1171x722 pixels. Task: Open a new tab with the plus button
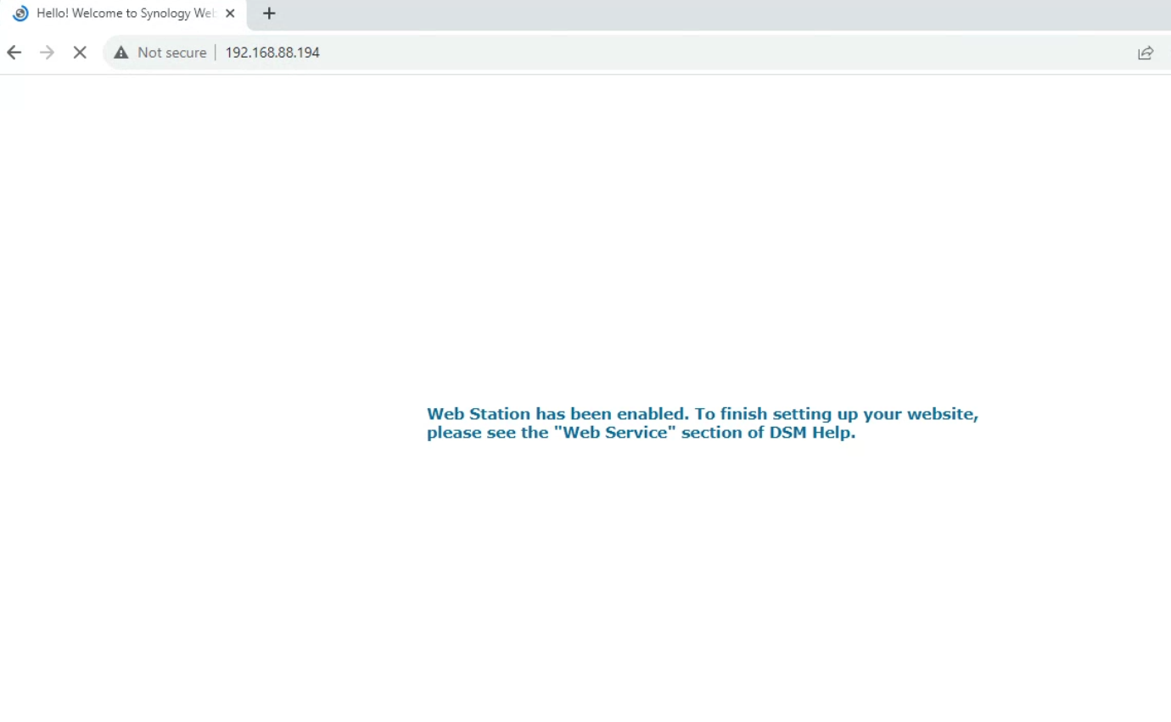(269, 14)
